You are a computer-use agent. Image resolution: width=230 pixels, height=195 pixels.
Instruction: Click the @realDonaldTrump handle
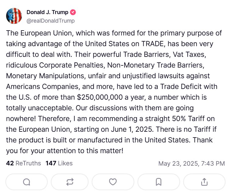point(50,21)
